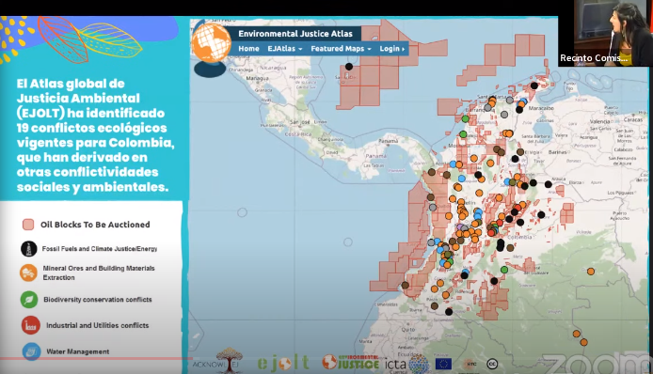Click the Mineral Ores truck legend icon

click(28, 273)
